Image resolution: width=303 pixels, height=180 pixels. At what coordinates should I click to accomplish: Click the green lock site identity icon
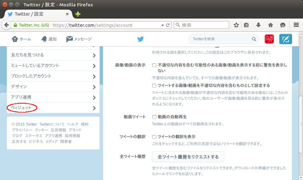pos(15,25)
